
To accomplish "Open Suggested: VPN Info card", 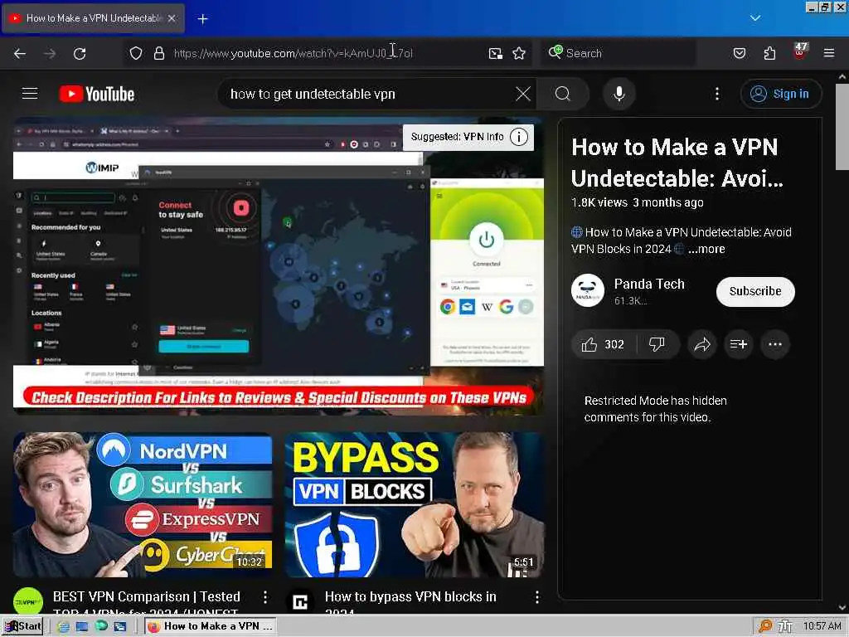I will (468, 137).
